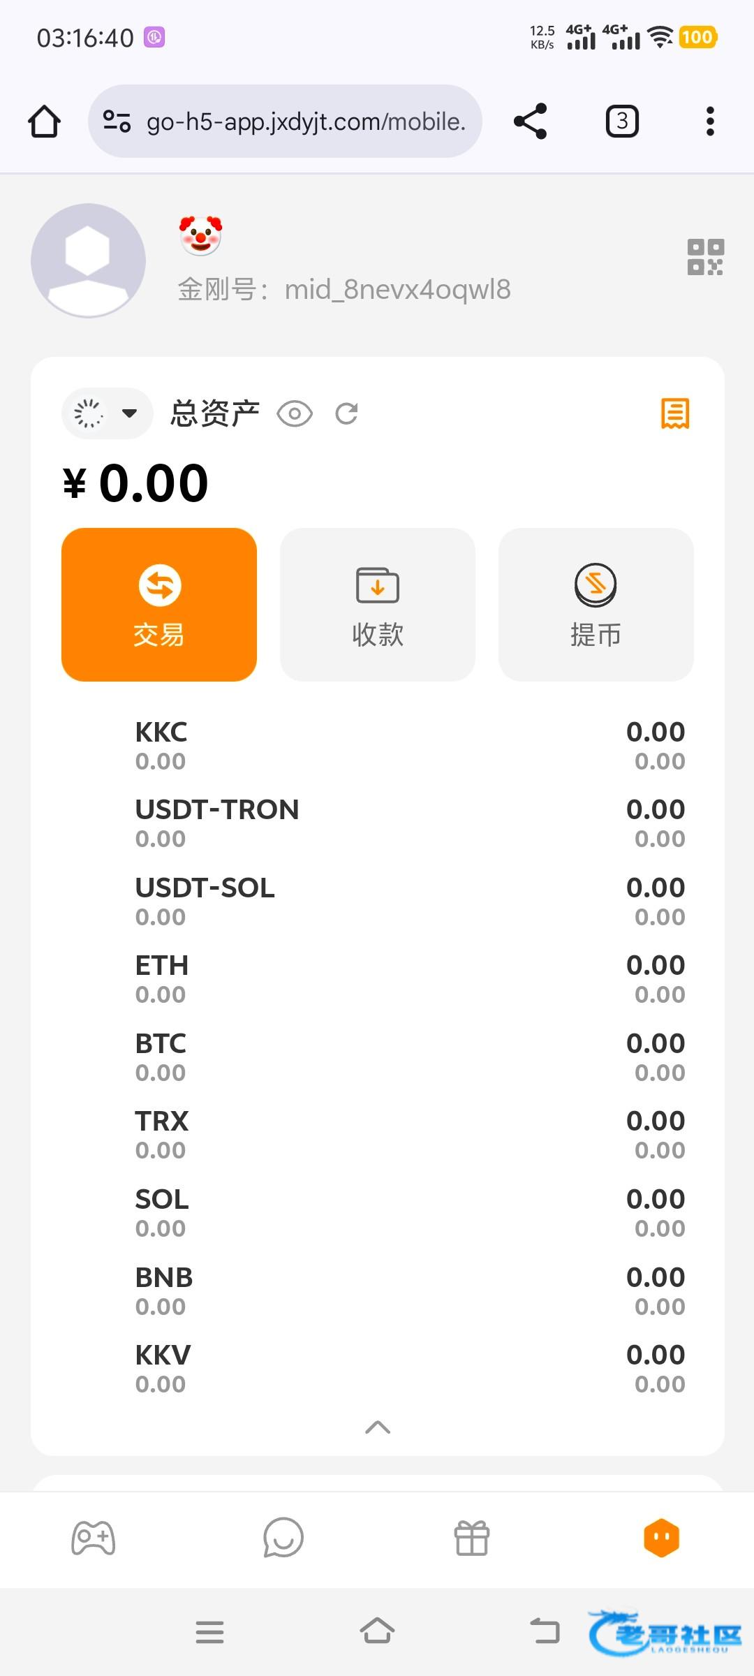The width and height of the screenshot is (754, 1676).
Task: Switch to the games tab
Action: (94, 1538)
